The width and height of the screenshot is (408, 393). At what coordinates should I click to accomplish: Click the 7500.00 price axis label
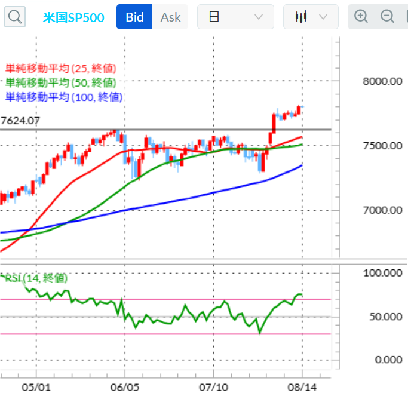click(x=382, y=146)
